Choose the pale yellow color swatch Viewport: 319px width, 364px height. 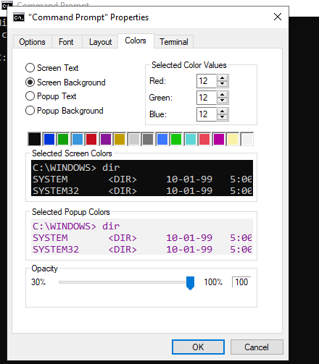(x=233, y=139)
